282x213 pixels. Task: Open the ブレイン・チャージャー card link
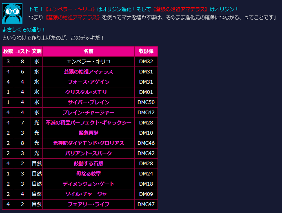(x=89, y=113)
